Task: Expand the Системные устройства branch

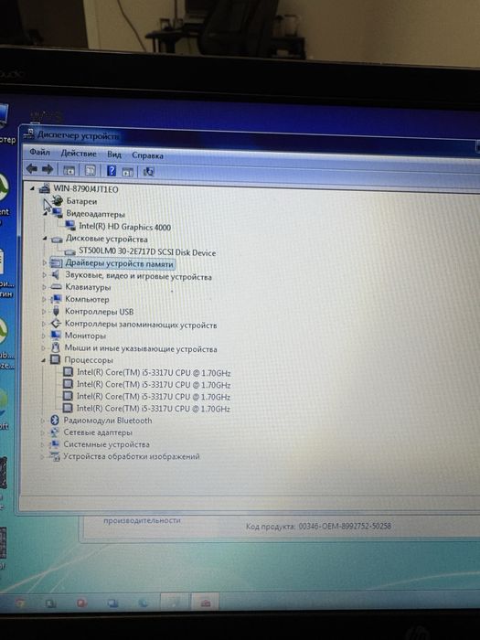Action: pyautogui.click(x=42, y=444)
